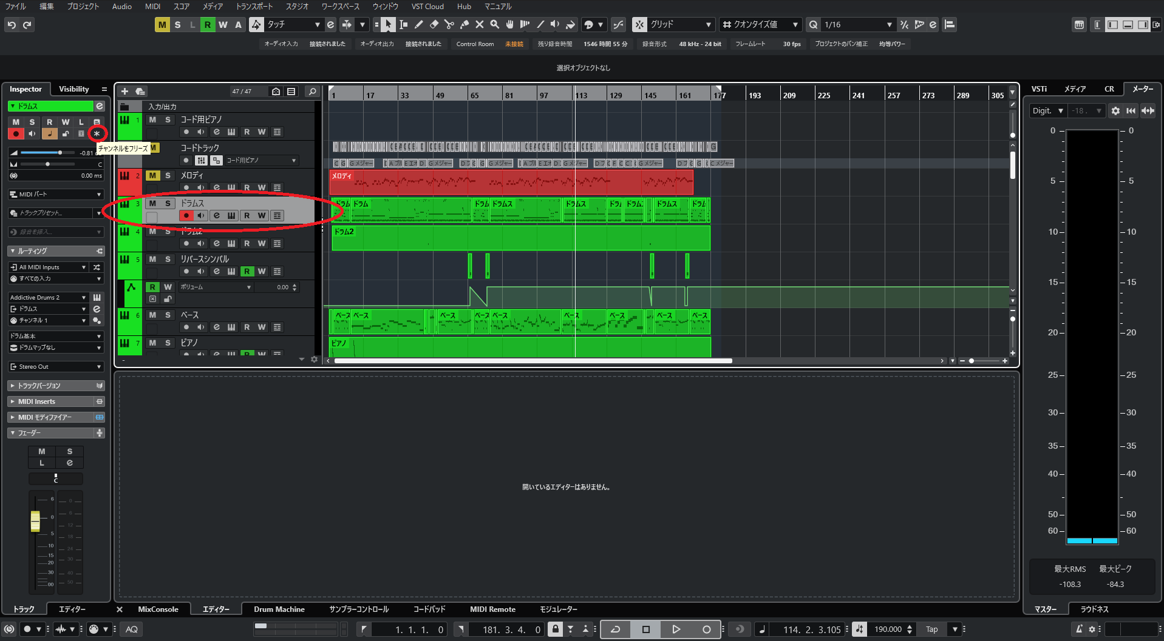Solo the ベース track
The width and height of the screenshot is (1164, 641).
(x=168, y=315)
